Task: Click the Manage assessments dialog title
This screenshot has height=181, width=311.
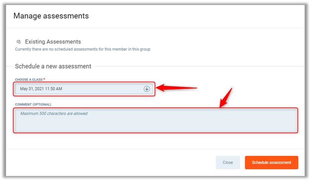Action: tap(51, 16)
